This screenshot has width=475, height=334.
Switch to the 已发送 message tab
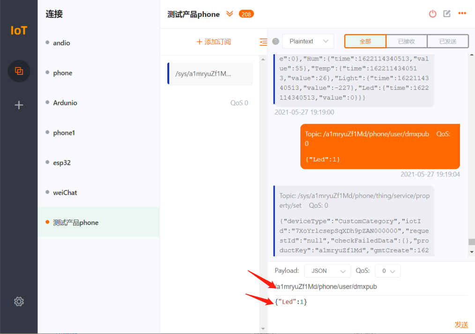pos(448,42)
